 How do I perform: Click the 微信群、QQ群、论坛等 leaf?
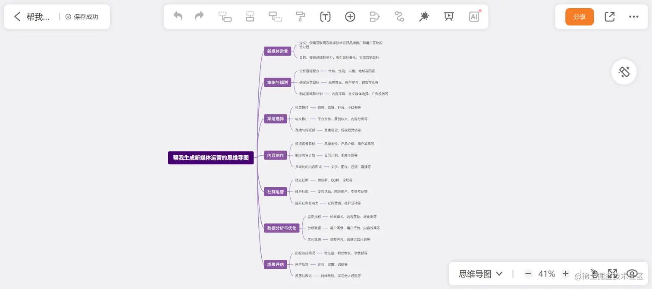(335, 180)
